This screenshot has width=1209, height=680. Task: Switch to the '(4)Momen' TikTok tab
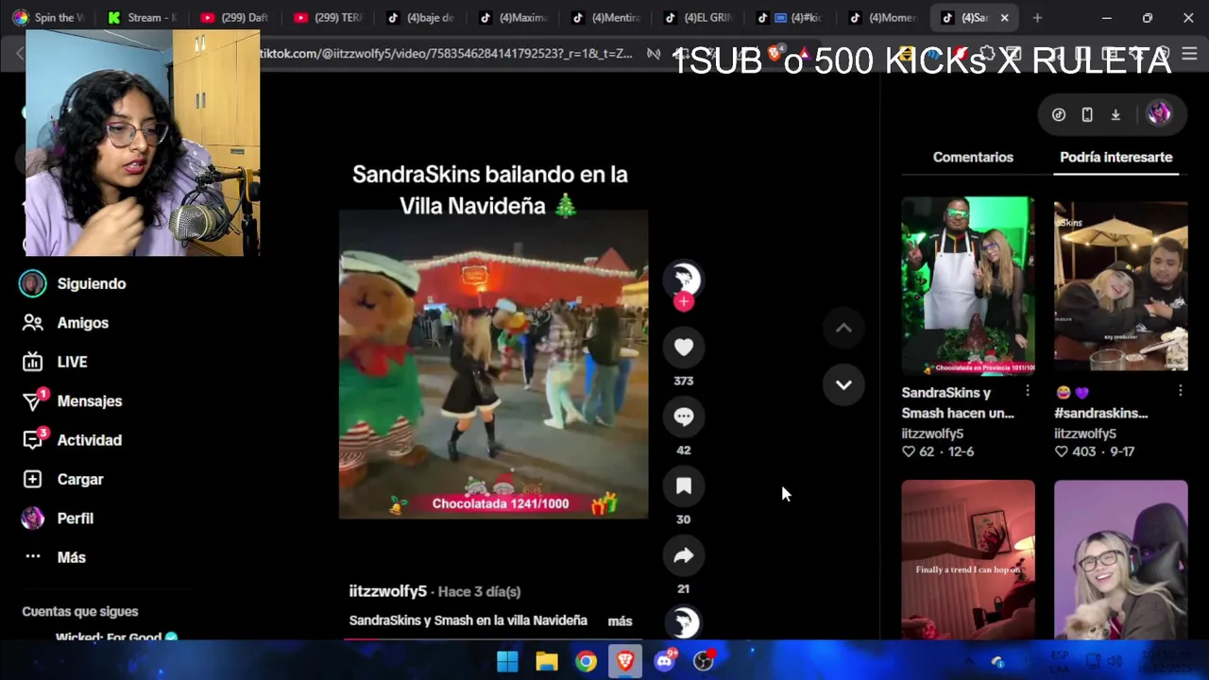coord(883,17)
